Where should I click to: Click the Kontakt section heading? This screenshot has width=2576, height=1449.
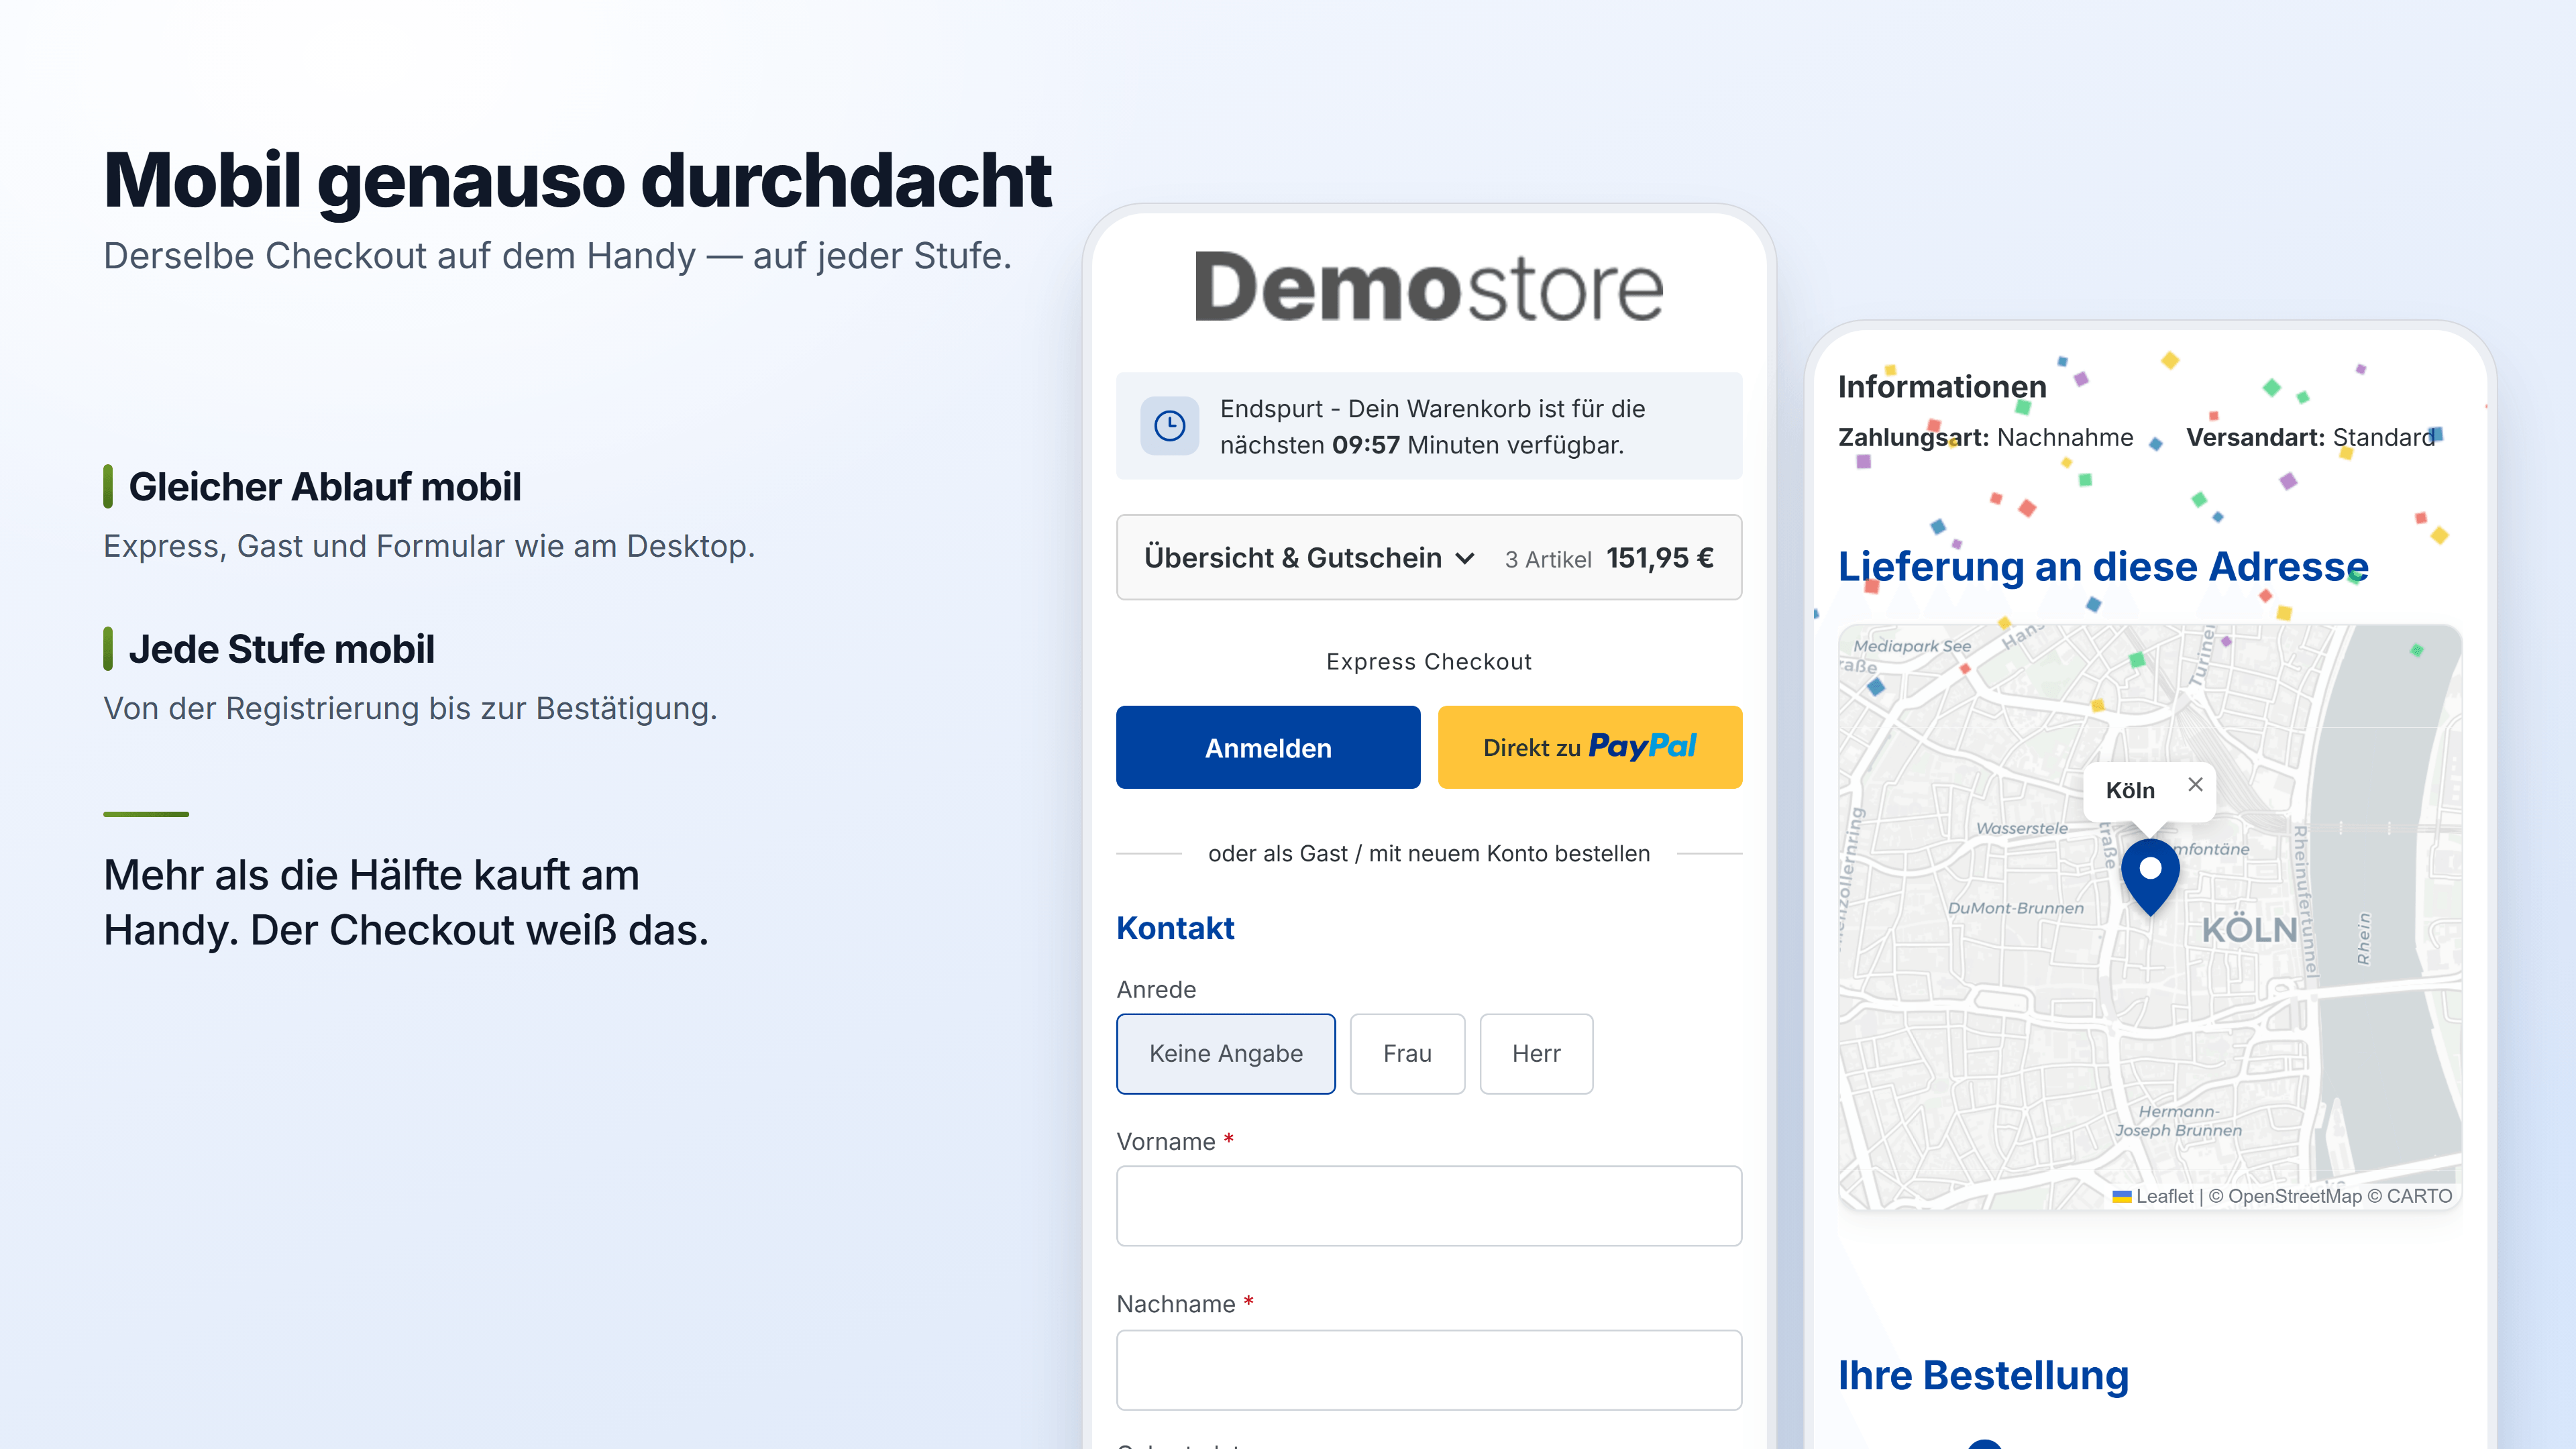coord(1175,928)
